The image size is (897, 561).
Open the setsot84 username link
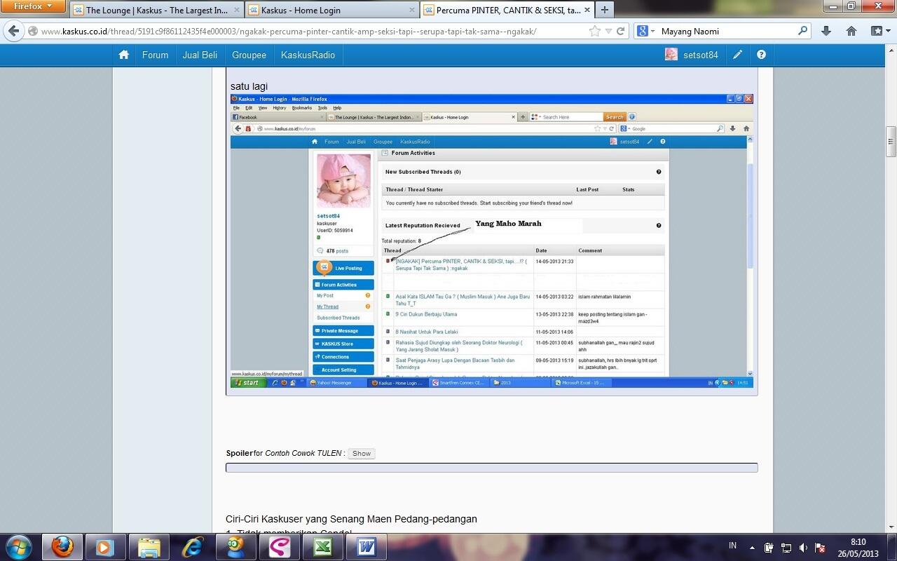(x=701, y=55)
